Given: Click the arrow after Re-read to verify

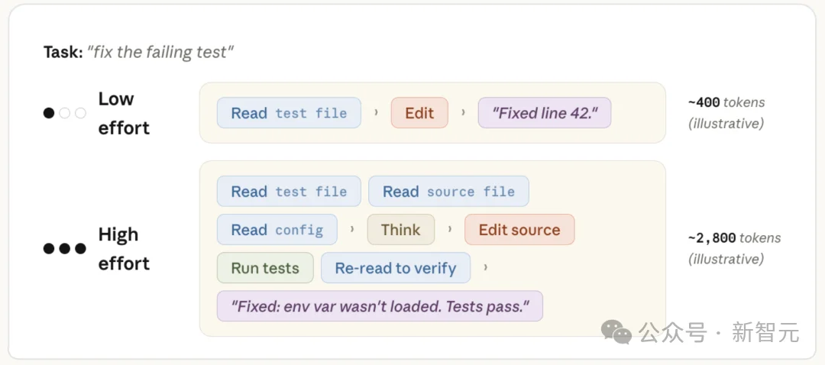Looking at the screenshot, I should click(485, 268).
